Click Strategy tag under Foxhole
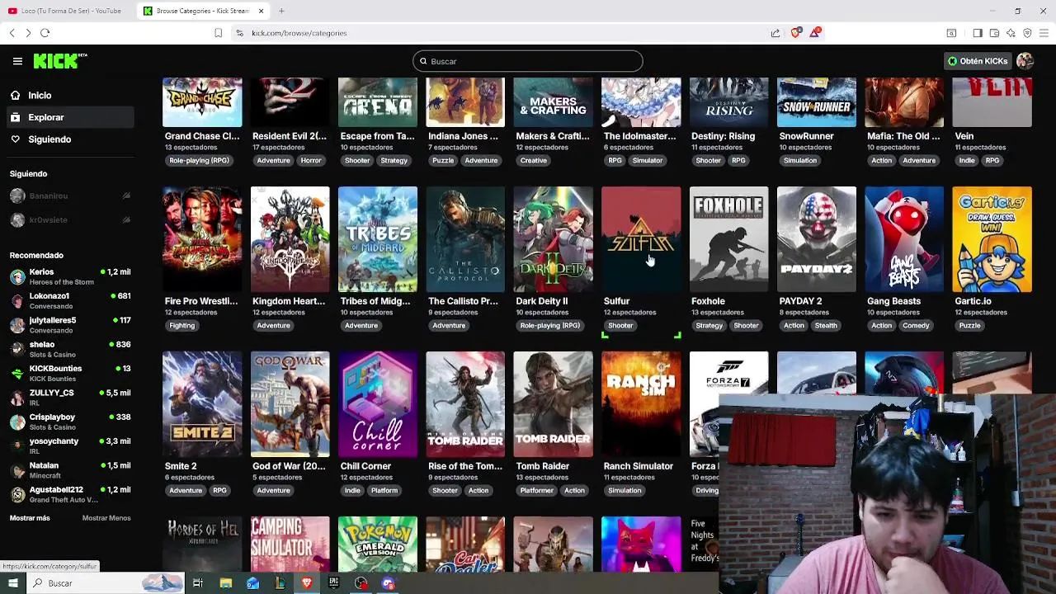Viewport: 1056px width, 594px height. click(x=709, y=326)
